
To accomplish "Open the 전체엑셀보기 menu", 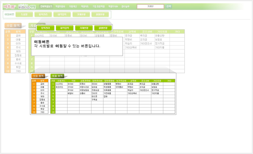I will pos(46,6).
